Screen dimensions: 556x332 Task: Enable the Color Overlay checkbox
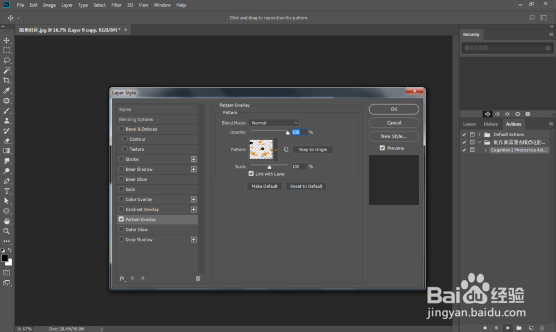click(121, 199)
